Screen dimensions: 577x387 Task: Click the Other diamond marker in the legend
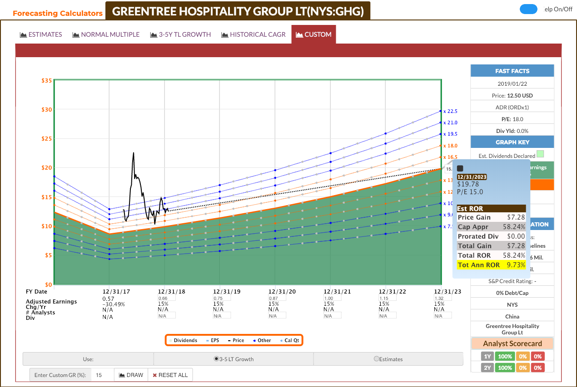point(254,340)
